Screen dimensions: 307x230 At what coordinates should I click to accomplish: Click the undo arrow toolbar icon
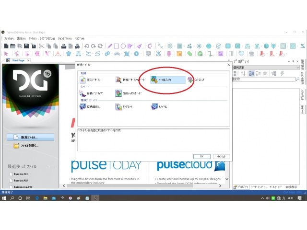coord(87,46)
